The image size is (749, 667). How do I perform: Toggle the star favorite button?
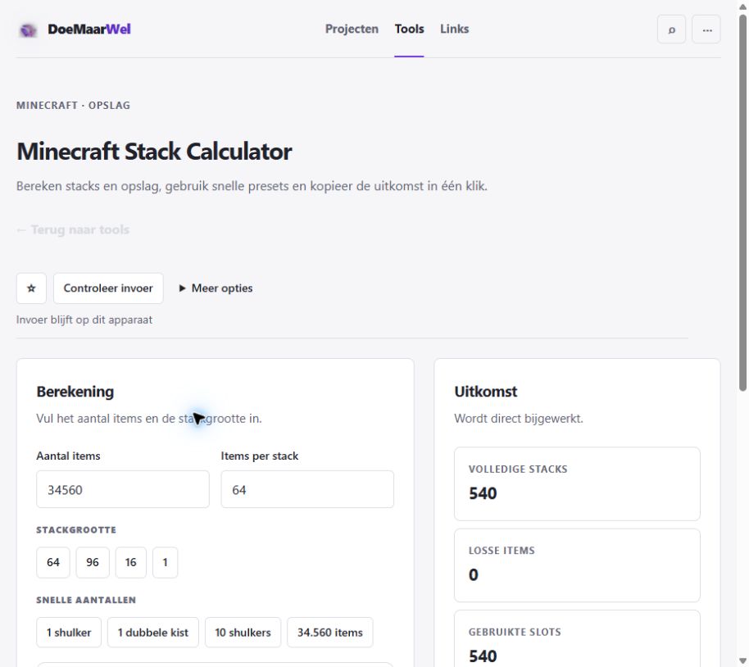(31, 288)
